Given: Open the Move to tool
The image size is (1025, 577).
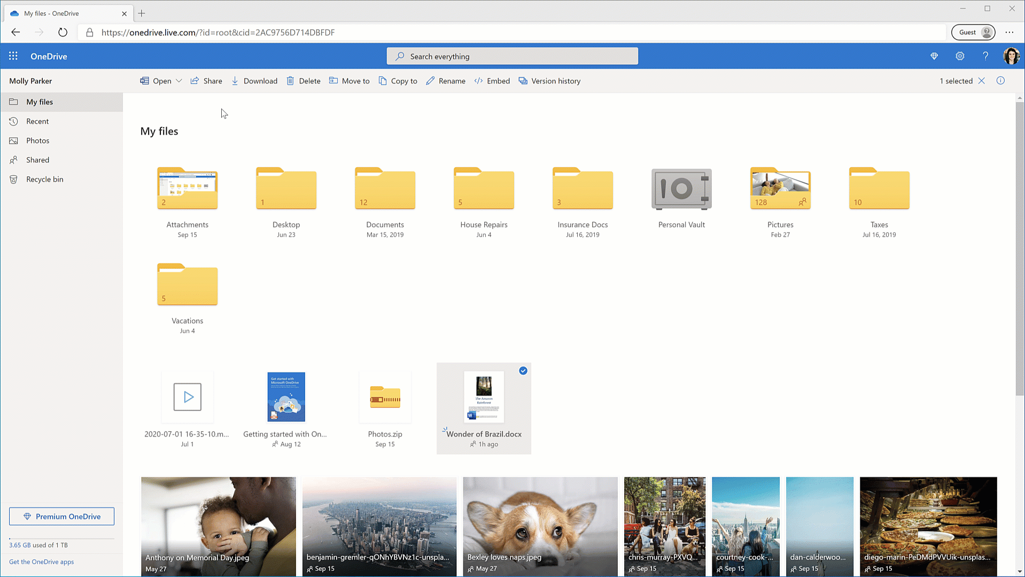Looking at the screenshot, I should click(349, 81).
